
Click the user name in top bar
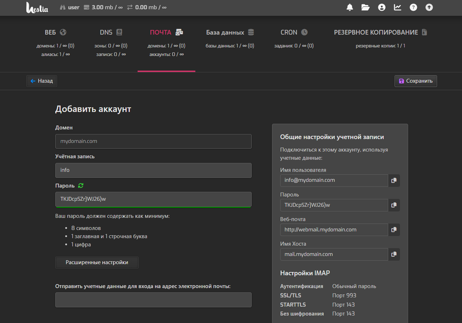[x=74, y=7]
